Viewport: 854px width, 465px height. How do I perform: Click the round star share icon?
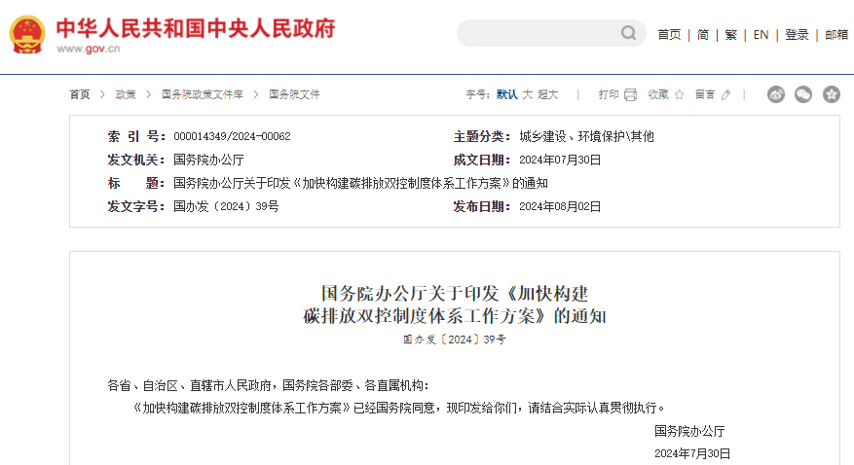831,94
